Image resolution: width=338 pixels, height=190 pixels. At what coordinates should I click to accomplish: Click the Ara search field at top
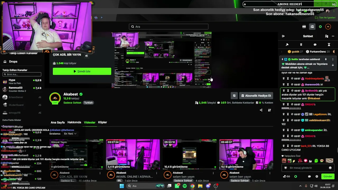coord(169,27)
